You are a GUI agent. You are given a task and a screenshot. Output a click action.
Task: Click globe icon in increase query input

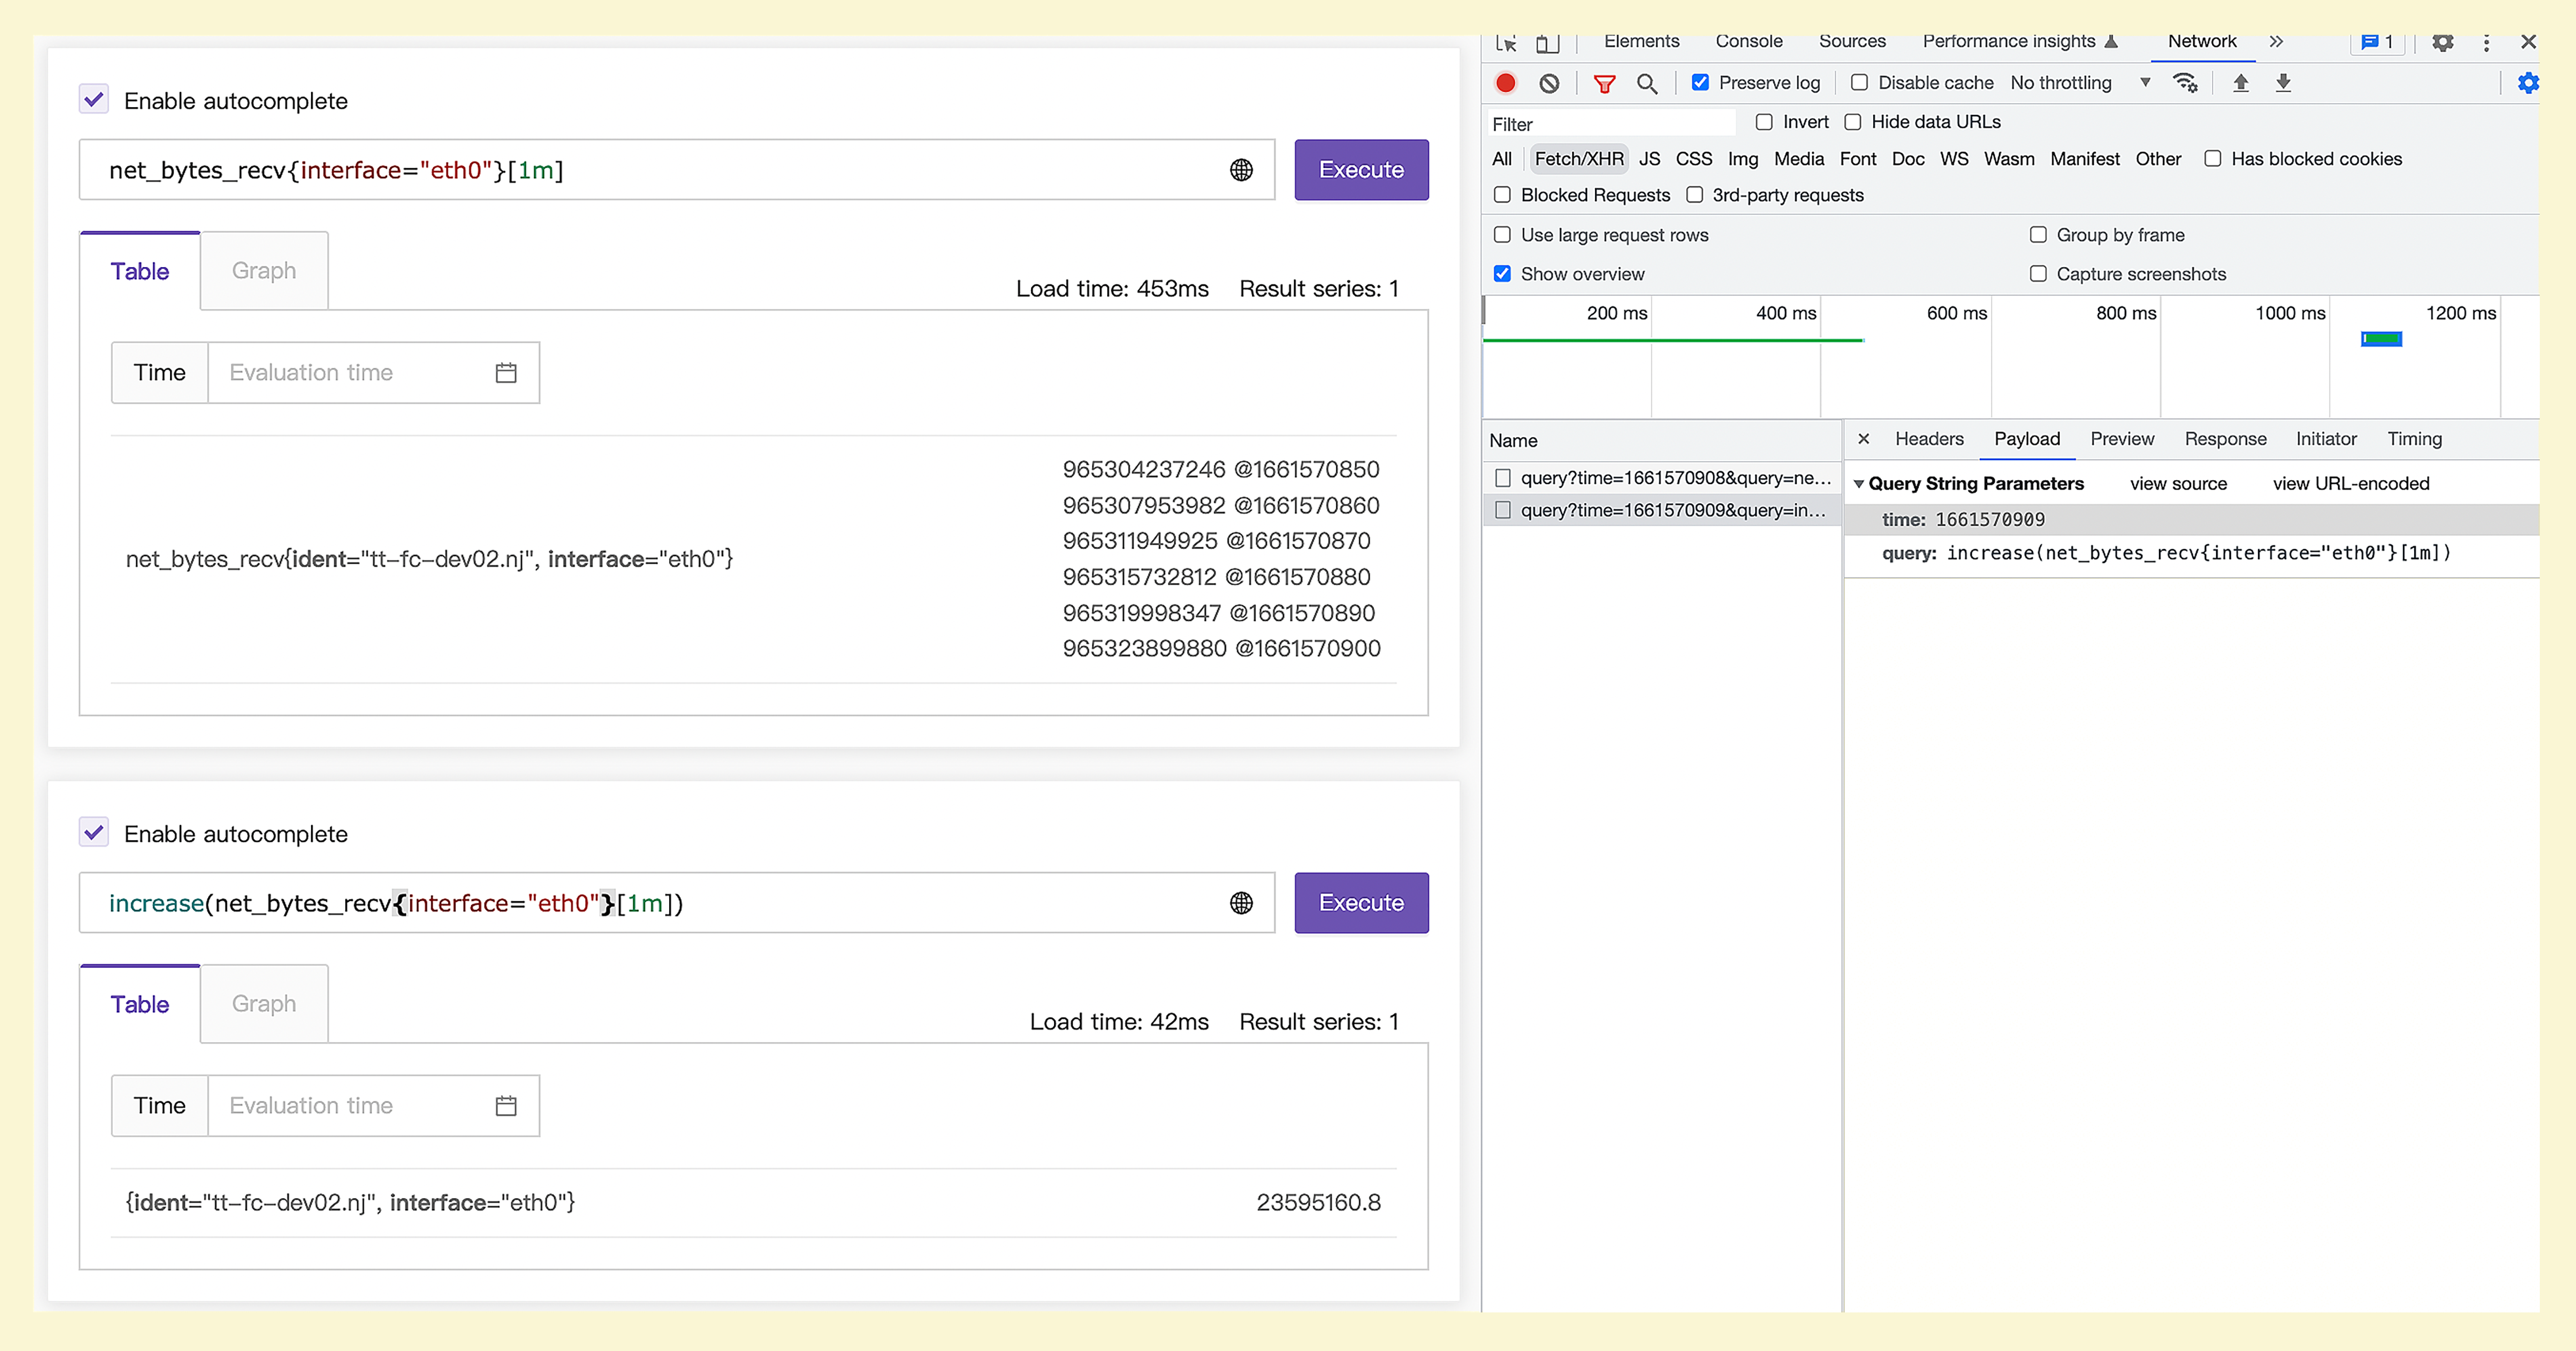(x=1241, y=904)
